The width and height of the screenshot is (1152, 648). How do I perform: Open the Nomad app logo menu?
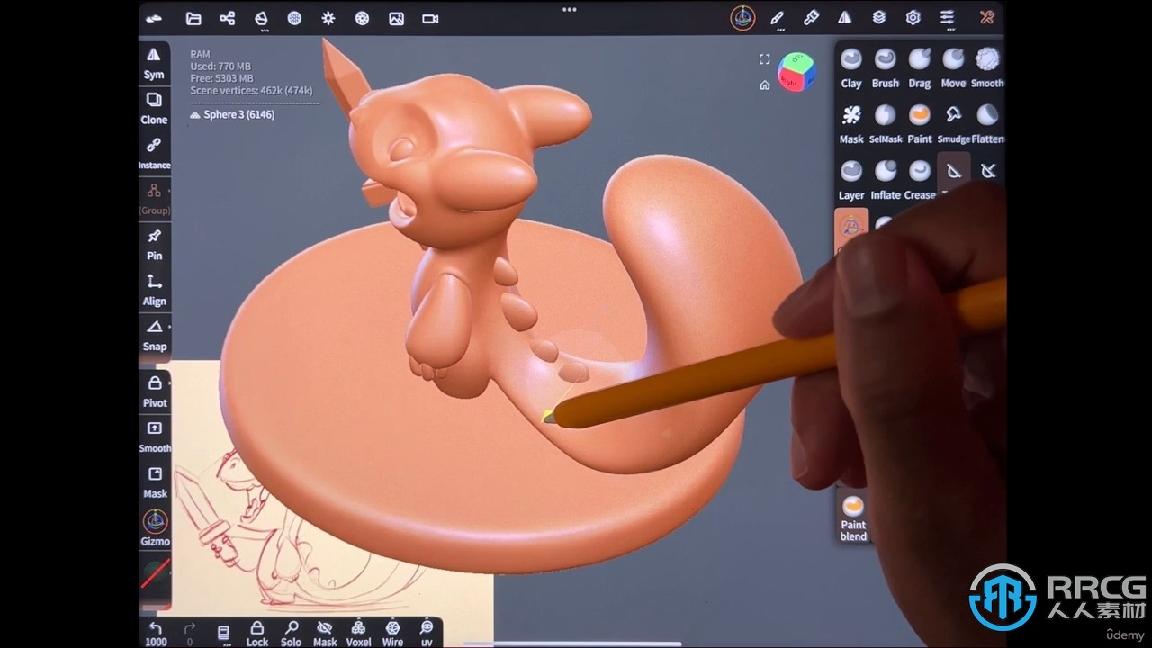coord(155,18)
